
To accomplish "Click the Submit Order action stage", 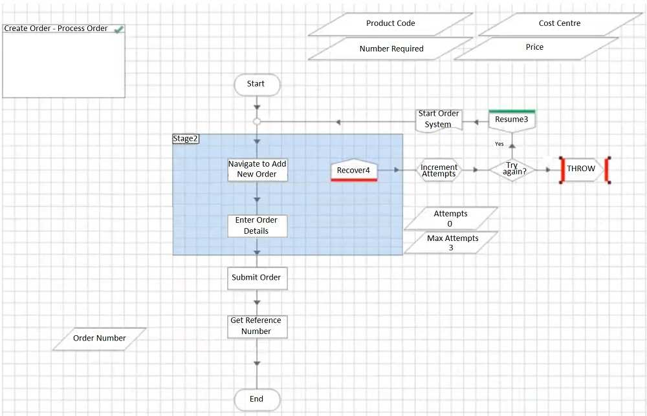I will coord(257,278).
